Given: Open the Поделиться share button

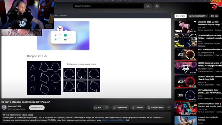Looking at the screenshot, I should click(120, 108).
